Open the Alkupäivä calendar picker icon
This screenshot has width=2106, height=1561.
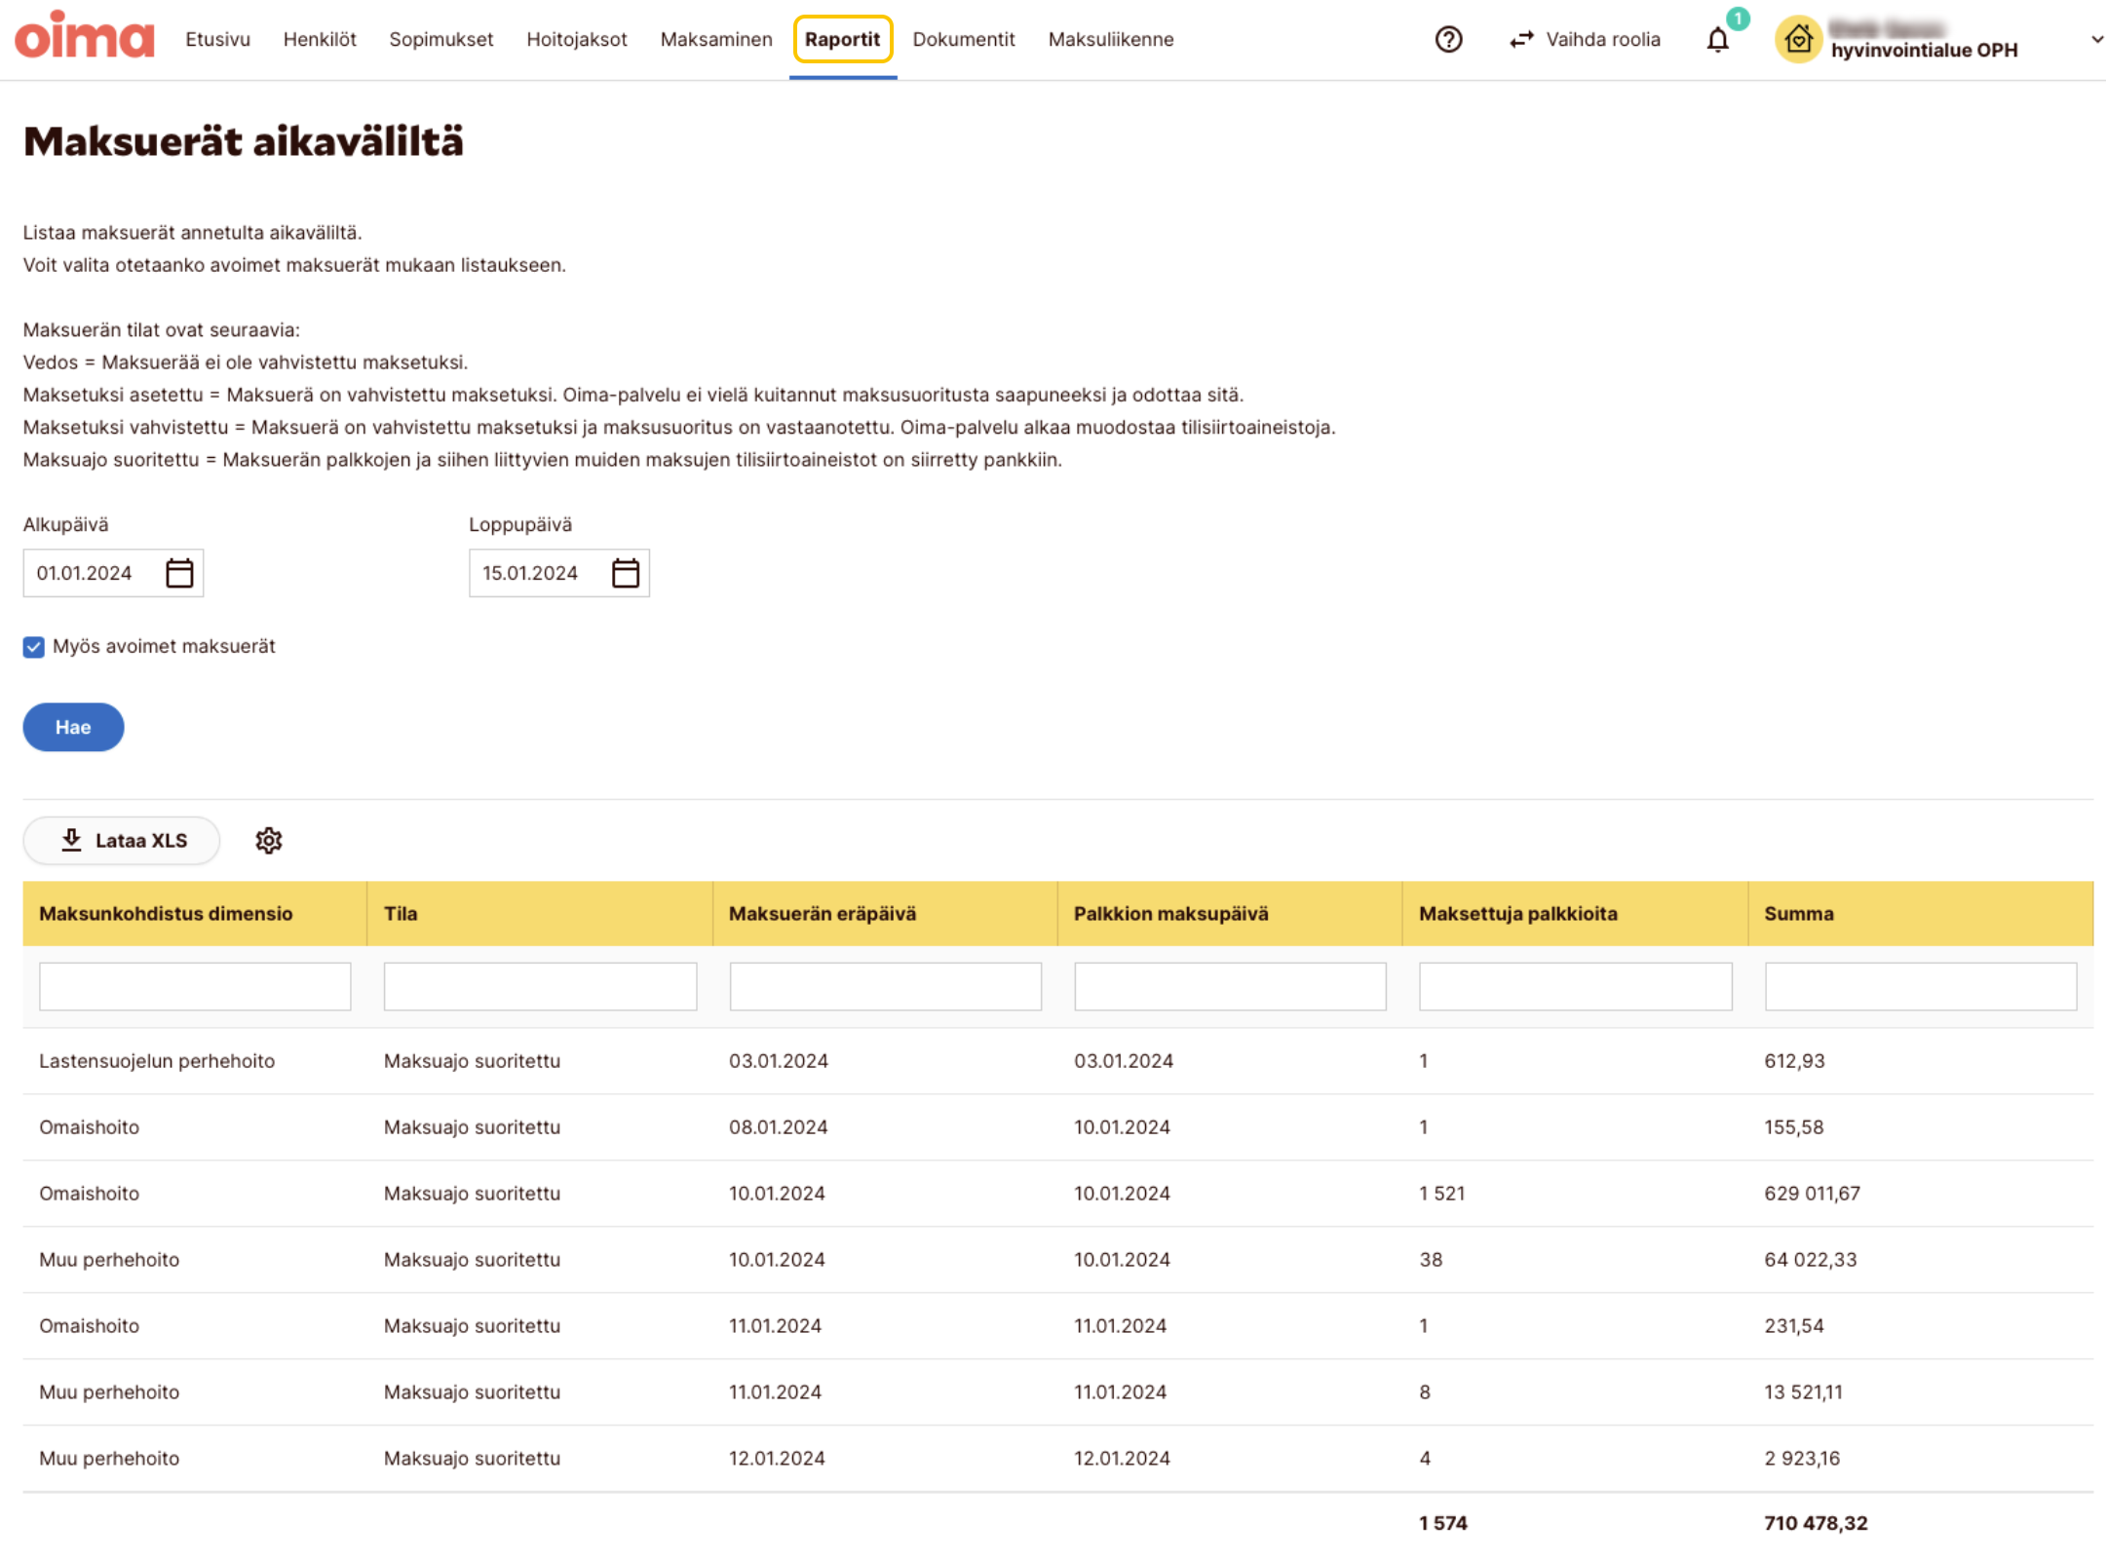tap(179, 573)
